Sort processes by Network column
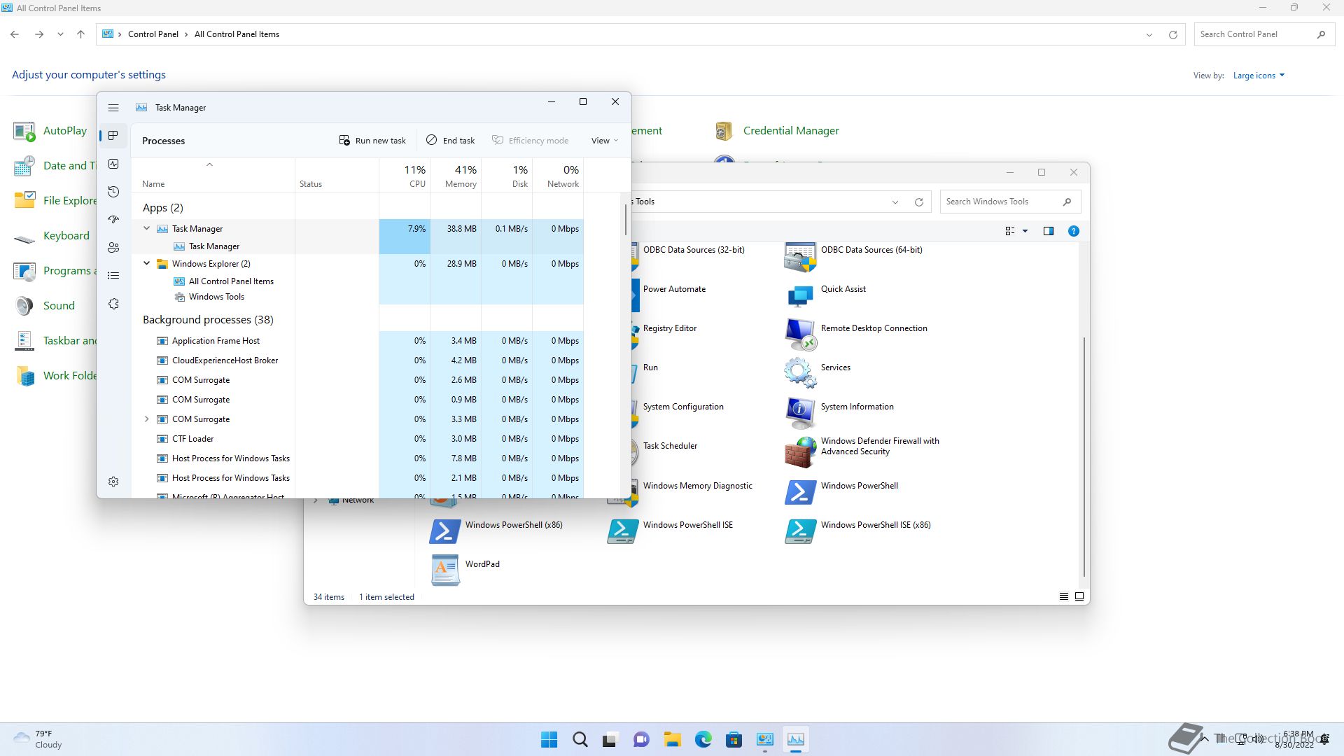The height and width of the screenshot is (756, 1344). coord(558,175)
